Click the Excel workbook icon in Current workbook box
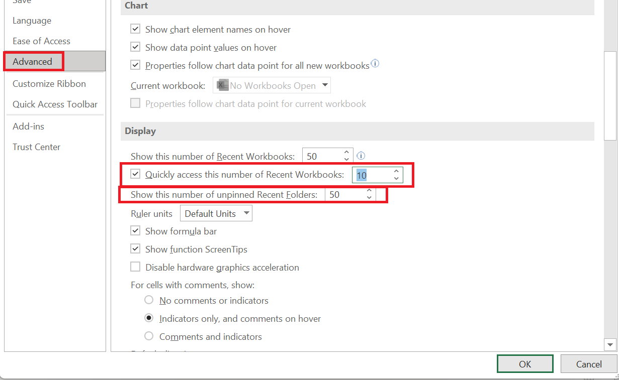The width and height of the screenshot is (619, 380). tap(222, 85)
